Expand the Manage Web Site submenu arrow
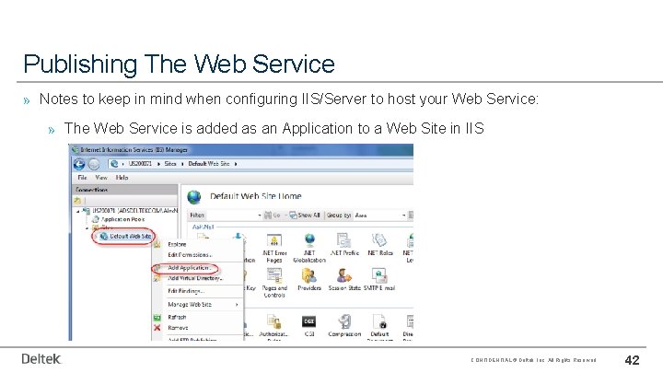 237,305
